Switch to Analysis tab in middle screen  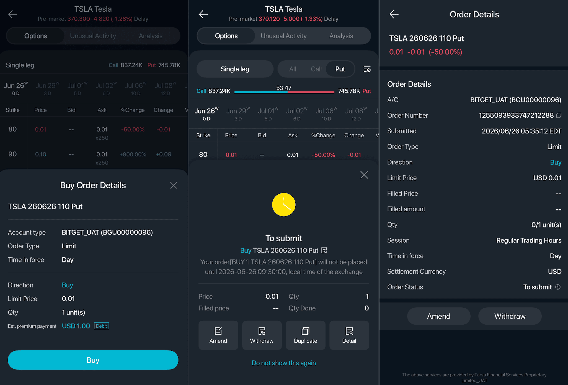click(341, 36)
